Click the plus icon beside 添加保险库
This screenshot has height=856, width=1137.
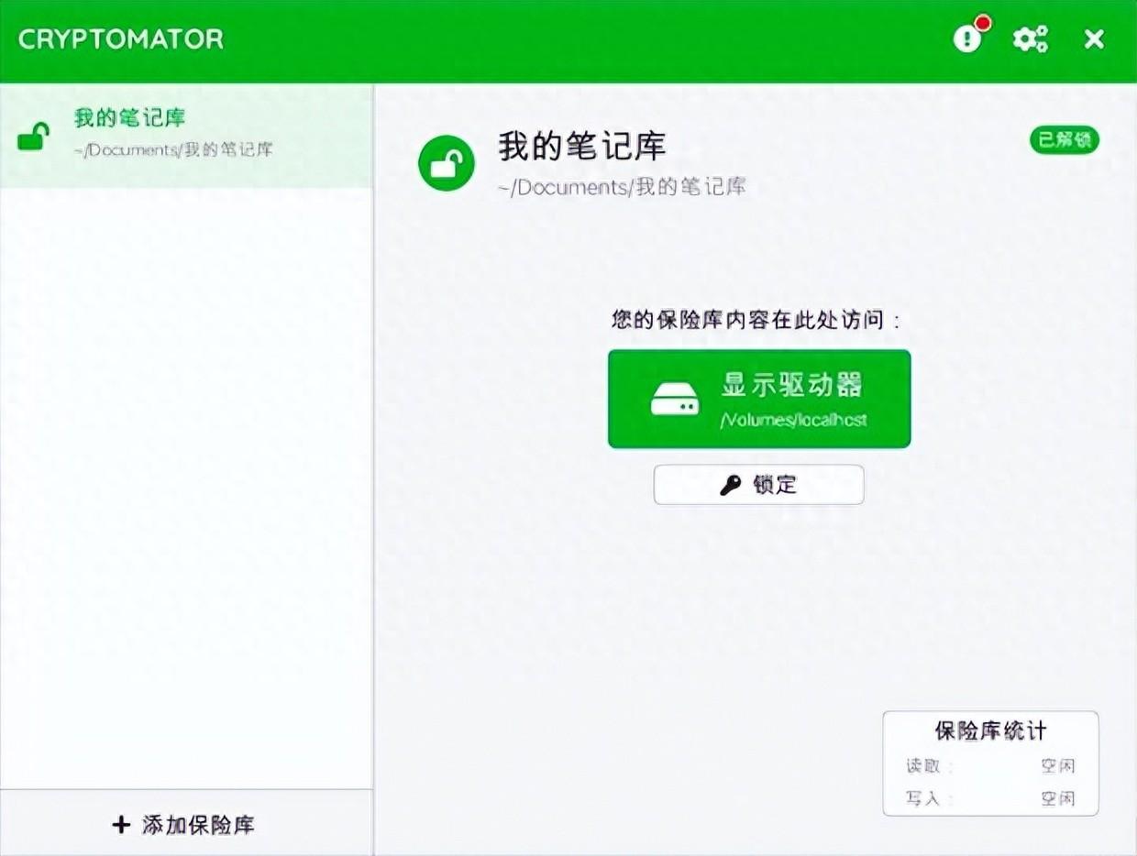click(x=121, y=824)
